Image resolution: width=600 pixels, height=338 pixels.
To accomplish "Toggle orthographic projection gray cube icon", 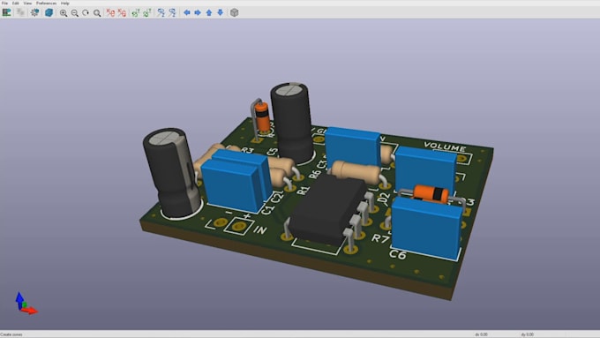I will [234, 12].
